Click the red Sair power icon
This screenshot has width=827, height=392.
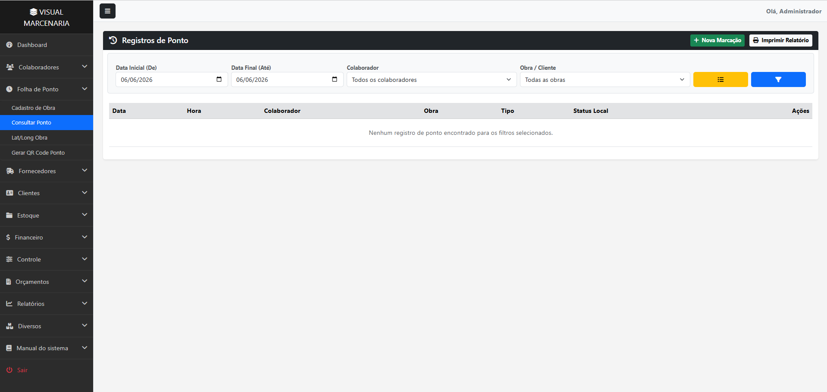point(9,370)
